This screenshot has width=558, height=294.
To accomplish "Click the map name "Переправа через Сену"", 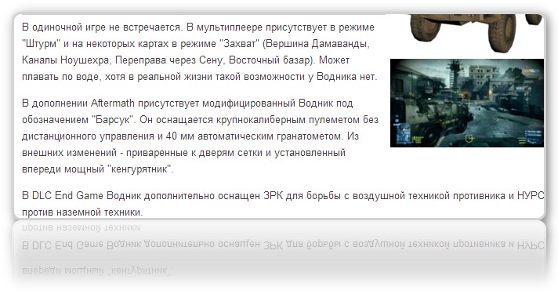I will [x=169, y=60].
